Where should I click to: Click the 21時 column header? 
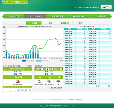click(58, 77)
